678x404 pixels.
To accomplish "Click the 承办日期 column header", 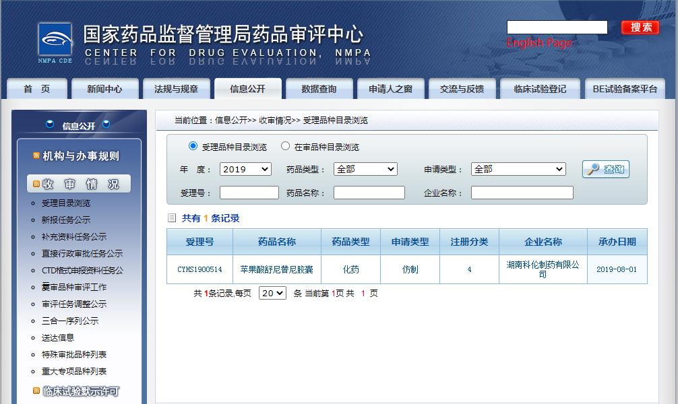I will [617, 242].
